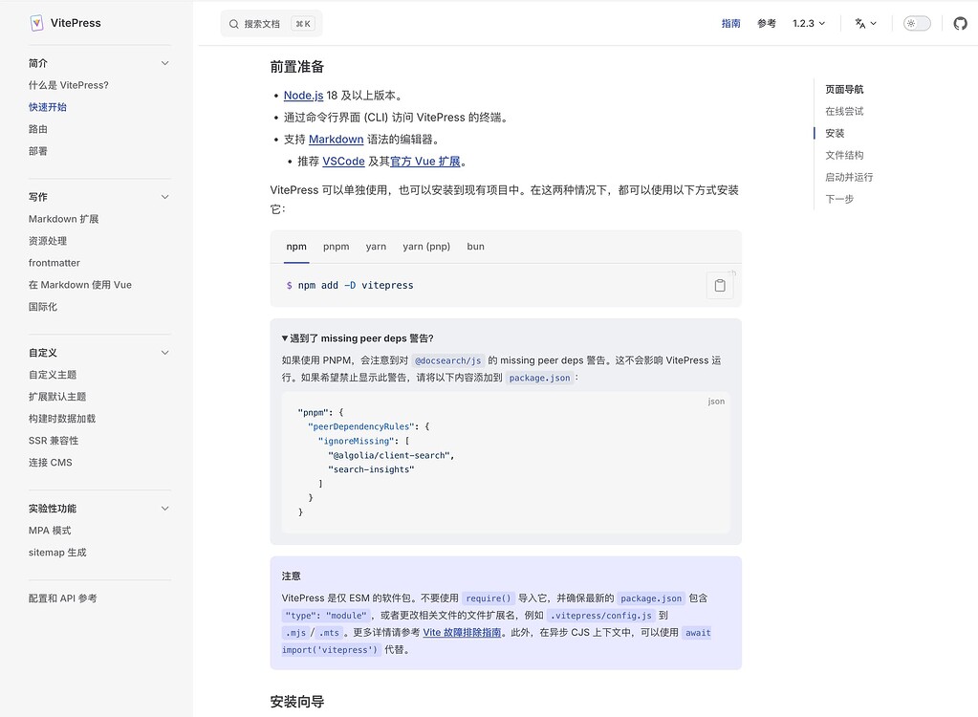
Task: Open the 参考 navigation menu
Action: (766, 23)
